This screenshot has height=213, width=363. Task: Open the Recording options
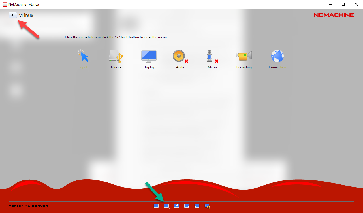244,59
